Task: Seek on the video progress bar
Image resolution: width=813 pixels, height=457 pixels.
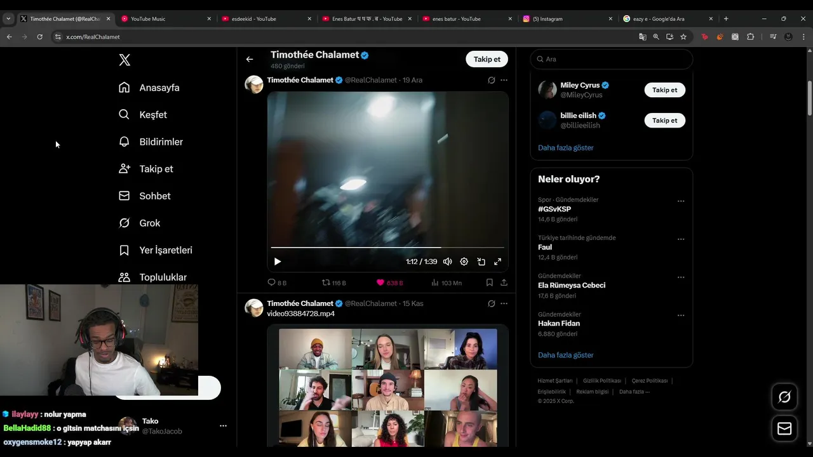Action: (x=387, y=247)
